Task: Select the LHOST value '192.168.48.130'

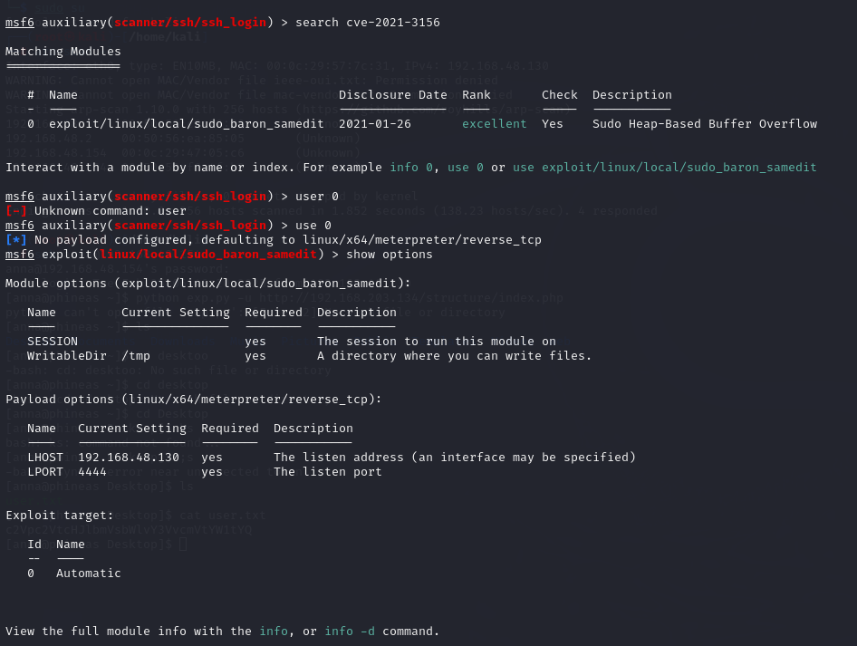Action: pyautogui.click(x=129, y=458)
